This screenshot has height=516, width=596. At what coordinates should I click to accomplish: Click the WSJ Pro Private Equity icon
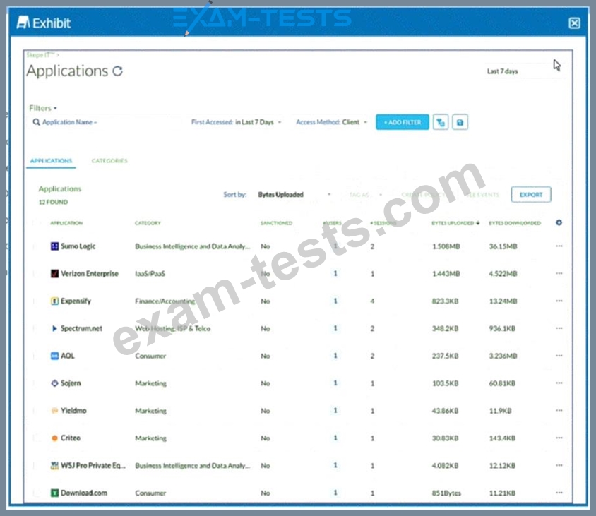click(x=55, y=465)
